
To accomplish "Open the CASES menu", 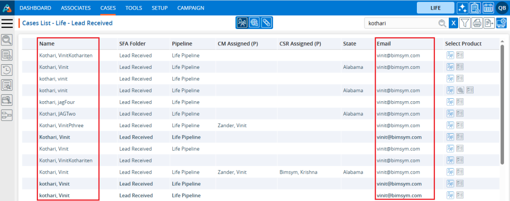I will coord(108,8).
